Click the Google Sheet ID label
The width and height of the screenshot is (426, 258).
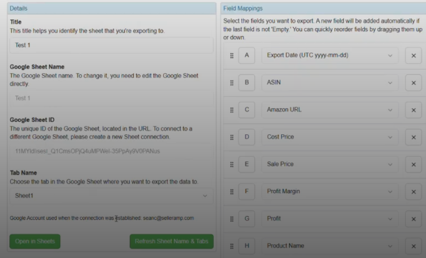point(32,120)
